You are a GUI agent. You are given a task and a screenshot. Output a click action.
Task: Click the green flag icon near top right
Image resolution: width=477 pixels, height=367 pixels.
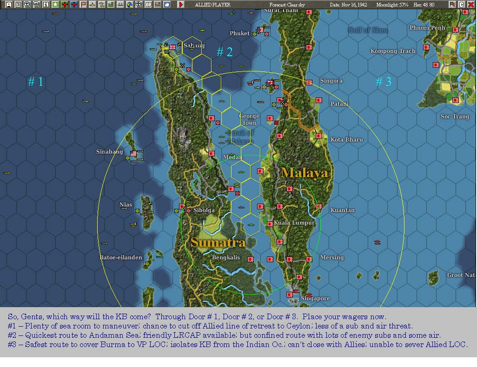[452, 4]
